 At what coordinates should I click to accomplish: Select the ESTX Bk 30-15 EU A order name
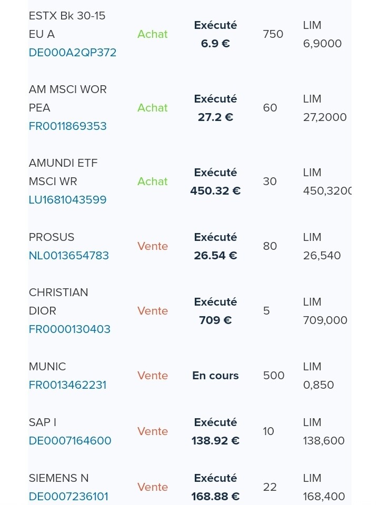coord(67,25)
